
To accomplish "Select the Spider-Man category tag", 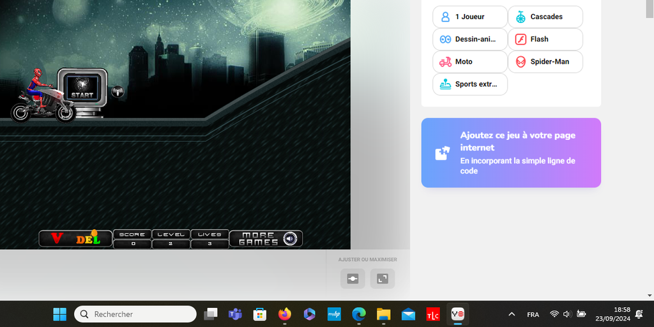I will [x=545, y=62].
